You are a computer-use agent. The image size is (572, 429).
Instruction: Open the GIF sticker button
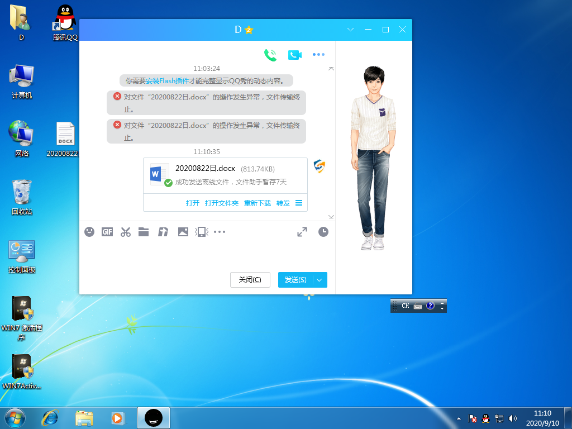[x=107, y=232]
